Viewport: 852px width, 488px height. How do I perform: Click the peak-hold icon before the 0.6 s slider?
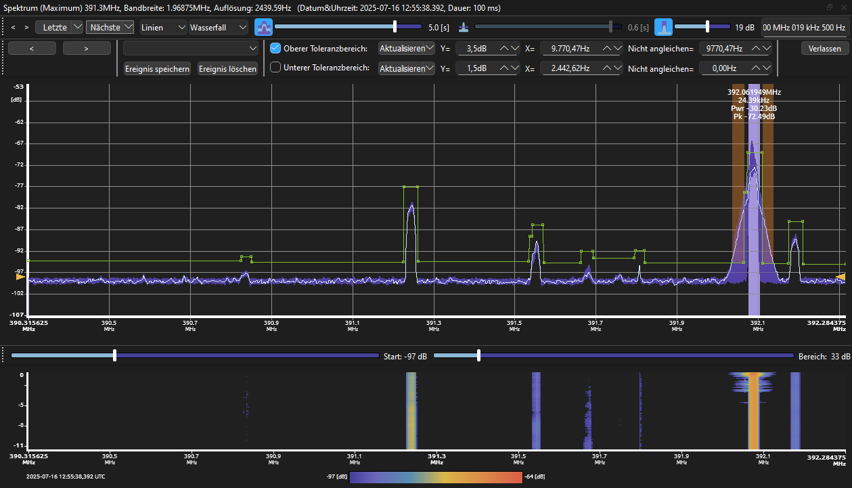(463, 28)
